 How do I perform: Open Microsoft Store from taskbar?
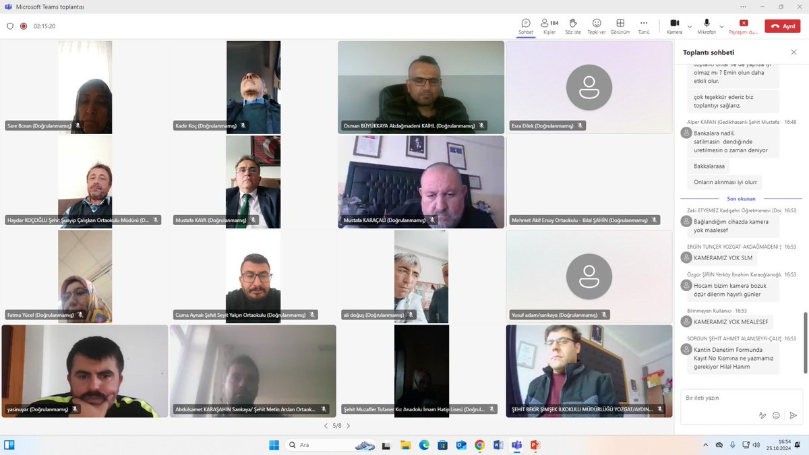[442, 445]
